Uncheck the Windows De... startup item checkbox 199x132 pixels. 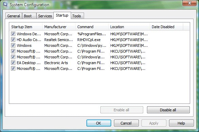coord(13,34)
